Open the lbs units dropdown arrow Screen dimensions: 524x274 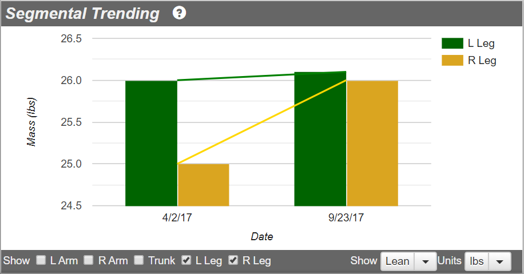pos(499,261)
